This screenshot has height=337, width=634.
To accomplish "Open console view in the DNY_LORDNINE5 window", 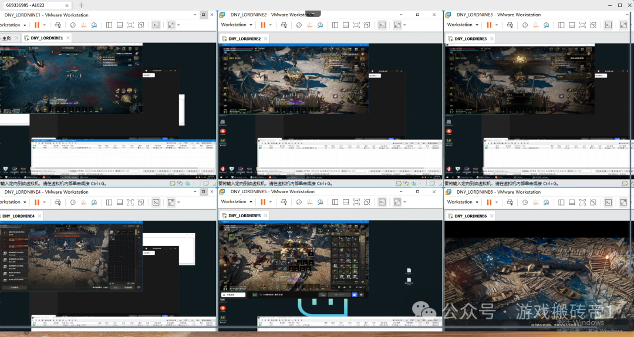I will tap(382, 202).
